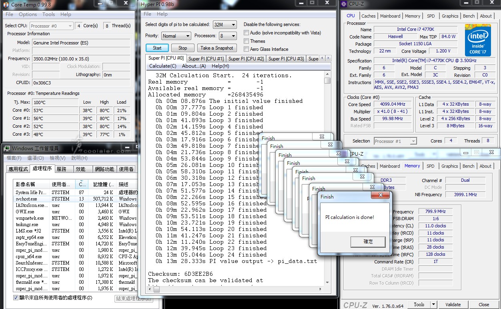The width and height of the screenshot is (501, 309).
Task: Check Aero Glass Interface option
Action: 246,49
